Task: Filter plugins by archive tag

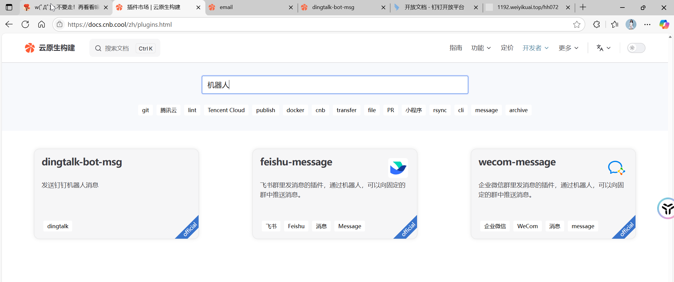Action: (x=518, y=110)
